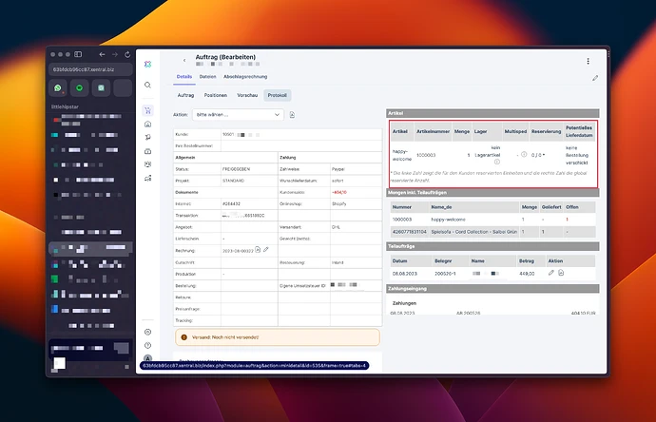The image size is (656, 422).
Task: Open the Auftrag sub-tab
Action: coord(185,95)
